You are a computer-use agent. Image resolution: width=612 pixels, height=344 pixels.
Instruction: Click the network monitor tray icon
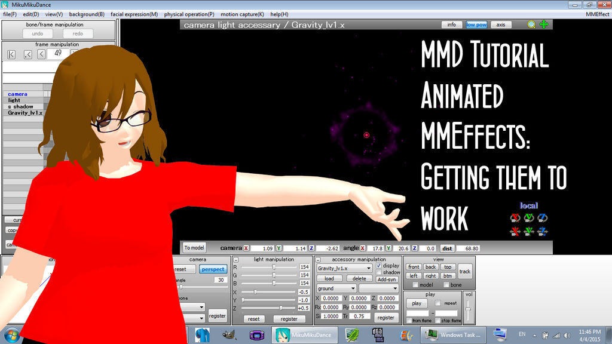point(556,335)
